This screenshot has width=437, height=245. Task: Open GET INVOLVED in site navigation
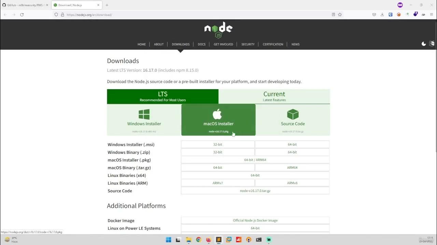click(223, 44)
